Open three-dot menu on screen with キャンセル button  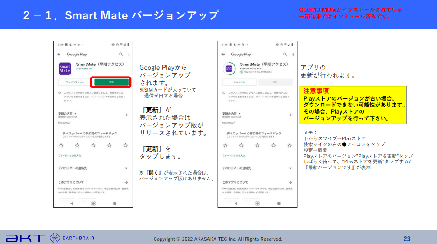coord(293,55)
